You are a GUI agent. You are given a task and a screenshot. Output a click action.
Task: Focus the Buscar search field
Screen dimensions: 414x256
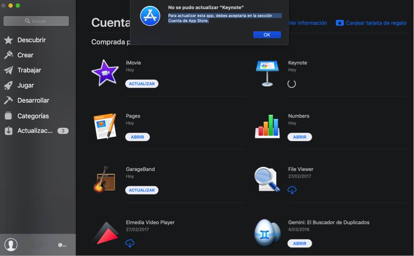click(36, 21)
